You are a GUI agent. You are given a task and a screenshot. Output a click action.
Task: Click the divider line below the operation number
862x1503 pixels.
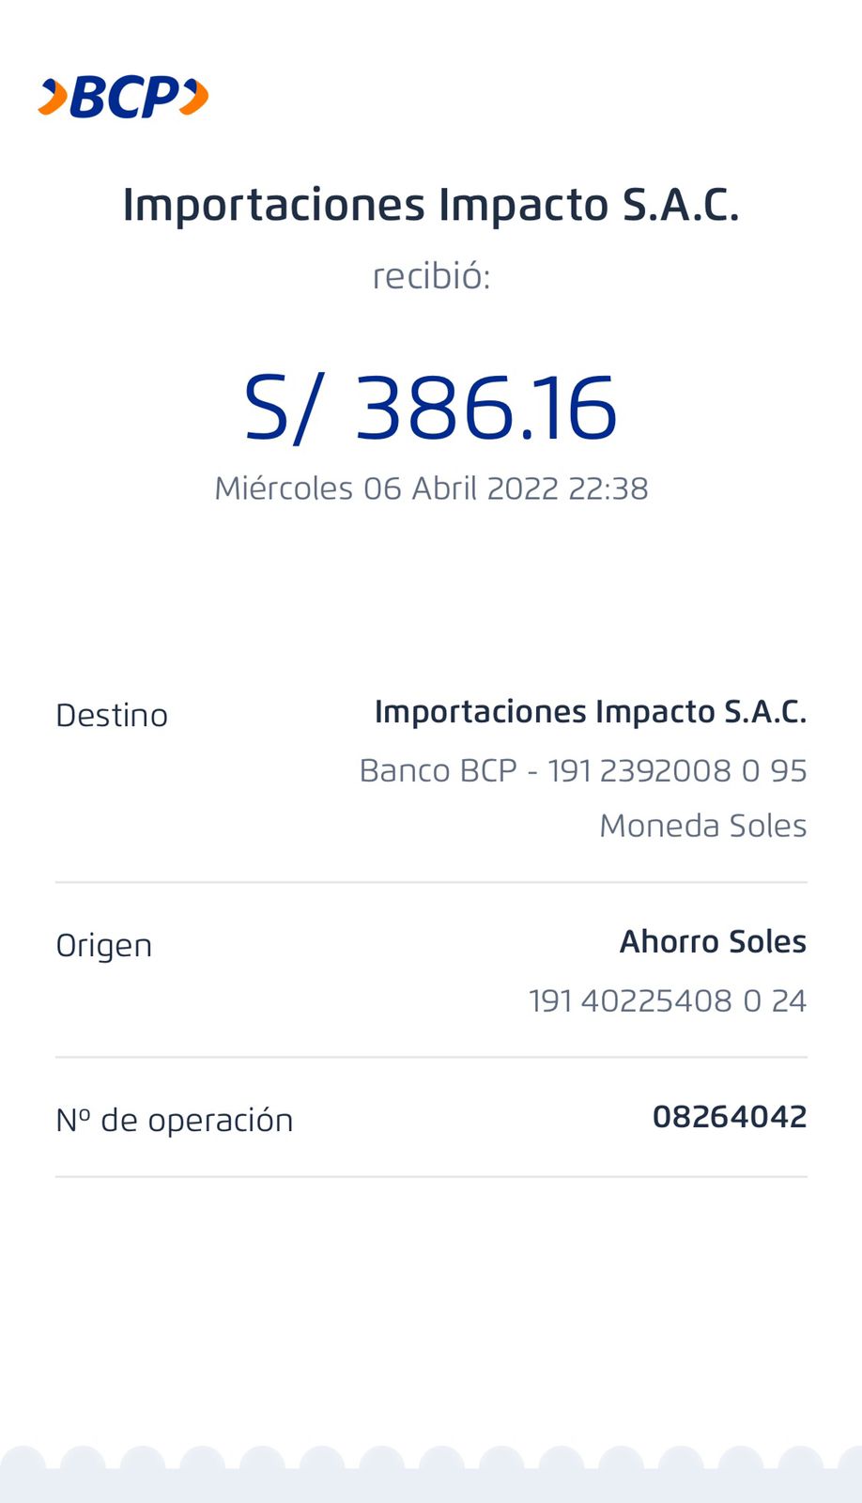click(x=431, y=1176)
